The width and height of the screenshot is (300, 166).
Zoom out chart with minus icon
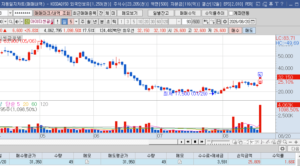[290, 142]
